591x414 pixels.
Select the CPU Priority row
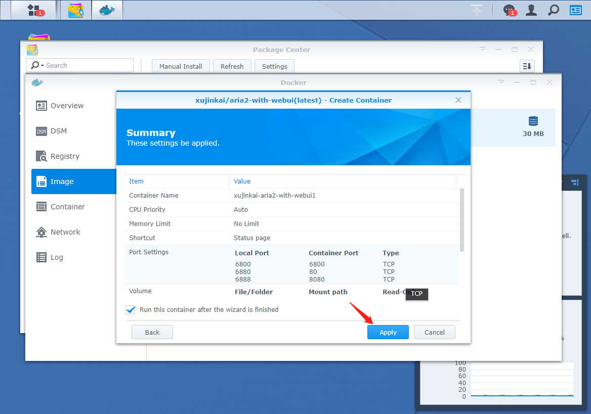coord(292,209)
